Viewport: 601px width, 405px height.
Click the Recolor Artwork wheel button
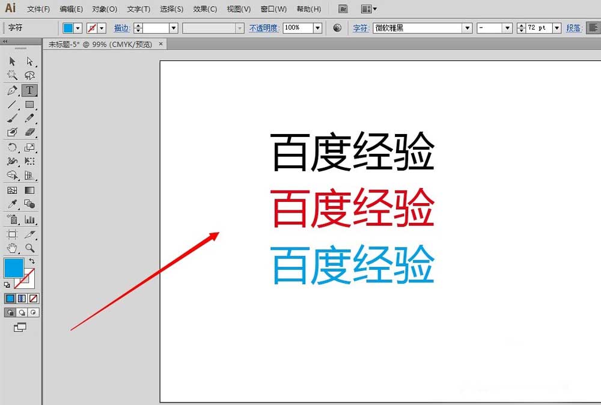tap(337, 28)
